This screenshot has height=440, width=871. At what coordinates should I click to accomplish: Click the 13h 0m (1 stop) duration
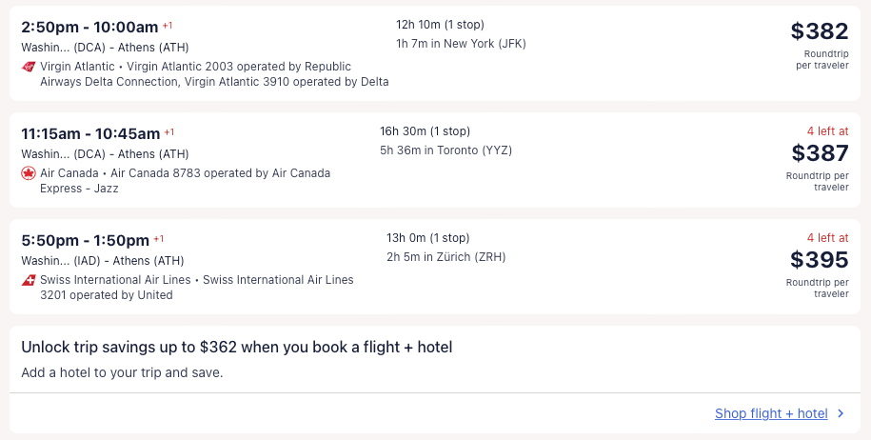pyautogui.click(x=427, y=238)
